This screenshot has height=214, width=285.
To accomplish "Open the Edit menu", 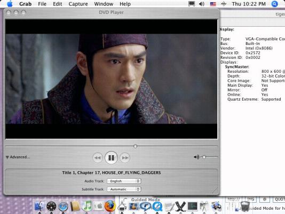I will coord(58,4).
